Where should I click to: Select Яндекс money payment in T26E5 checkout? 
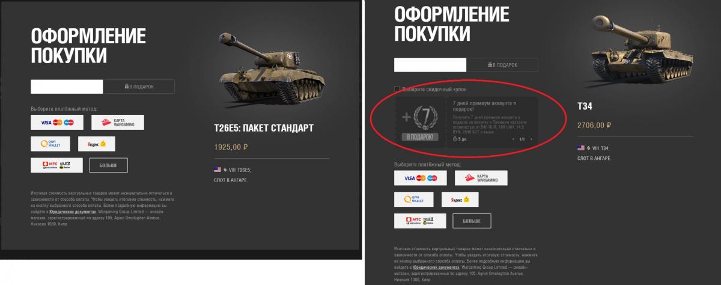[x=96, y=144]
